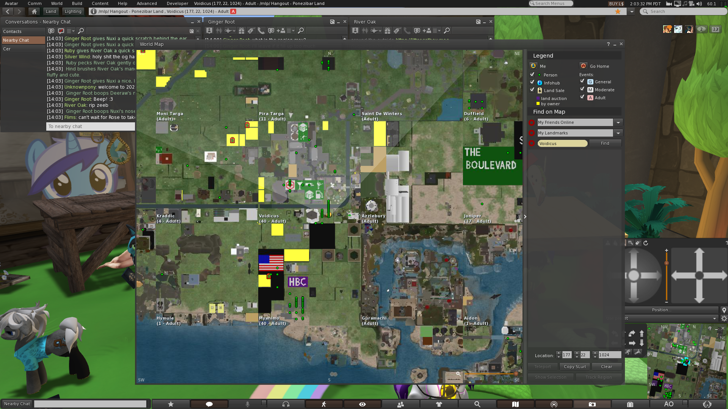
Task: Expand the My Landmarks dropdown
Action: 618,133
